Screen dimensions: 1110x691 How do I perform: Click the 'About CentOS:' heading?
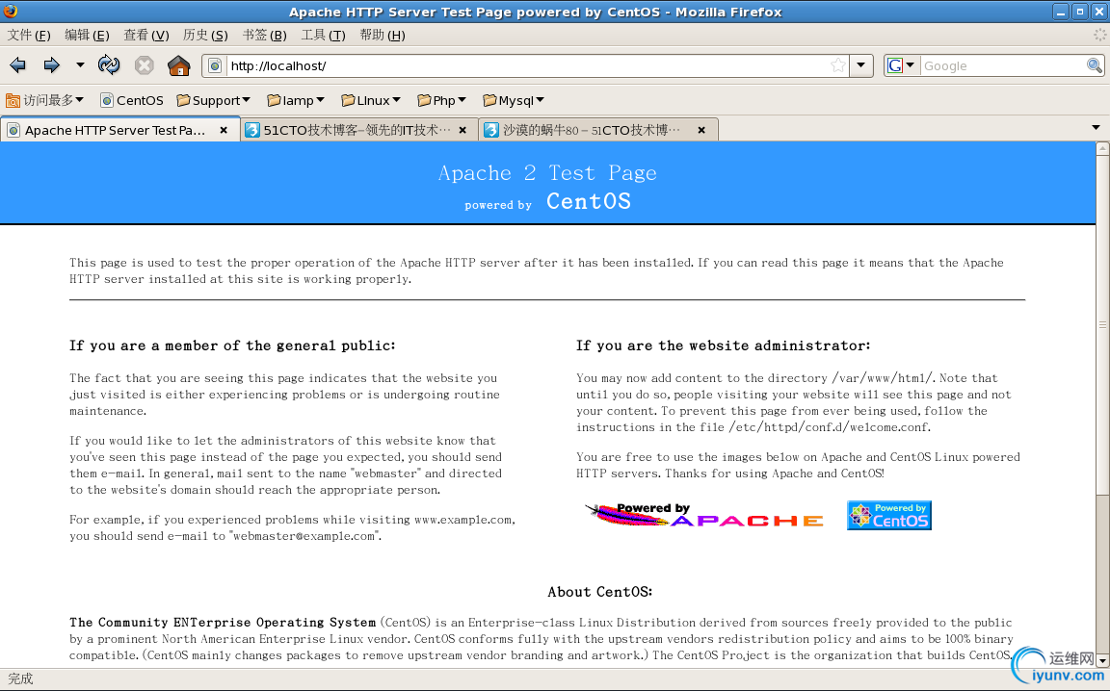(x=599, y=592)
